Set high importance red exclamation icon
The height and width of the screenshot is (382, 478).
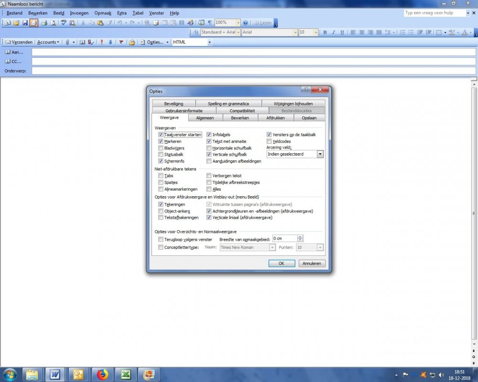[102, 42]
